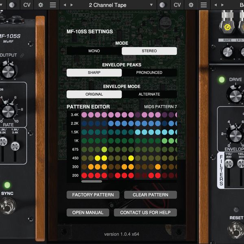Click the small RATE knob on right pedal
Screen dimensions: 244x244
click(x=227, y=52)
